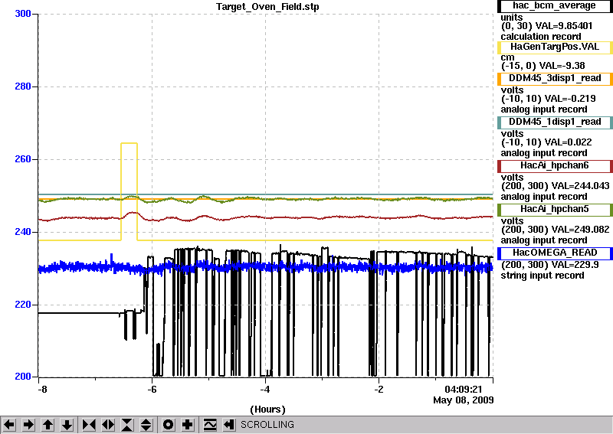Click the pan up arrow button
Viewport: 613px width, 434px height.
[x=48, y=425]
